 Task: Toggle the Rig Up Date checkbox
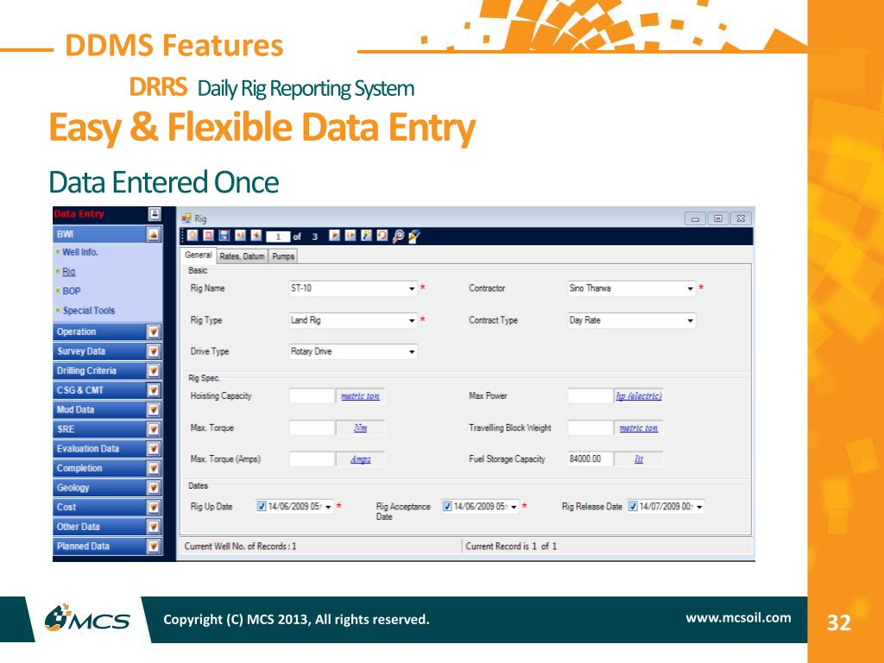pyautogui.click(x=261, y=506)
